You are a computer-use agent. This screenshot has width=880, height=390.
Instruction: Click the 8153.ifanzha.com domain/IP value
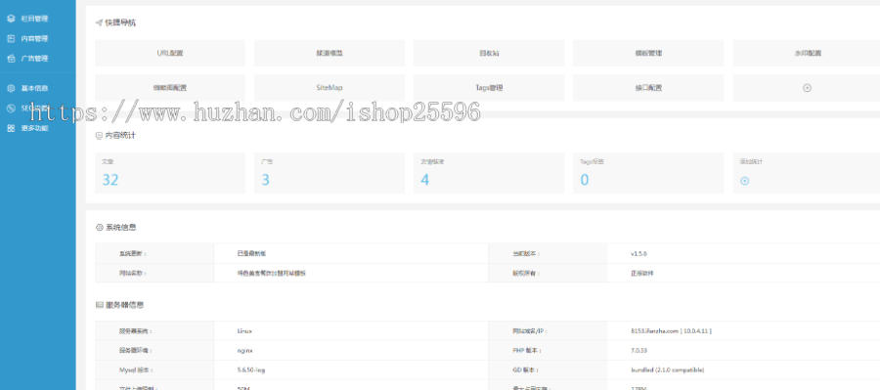point(671,331)
